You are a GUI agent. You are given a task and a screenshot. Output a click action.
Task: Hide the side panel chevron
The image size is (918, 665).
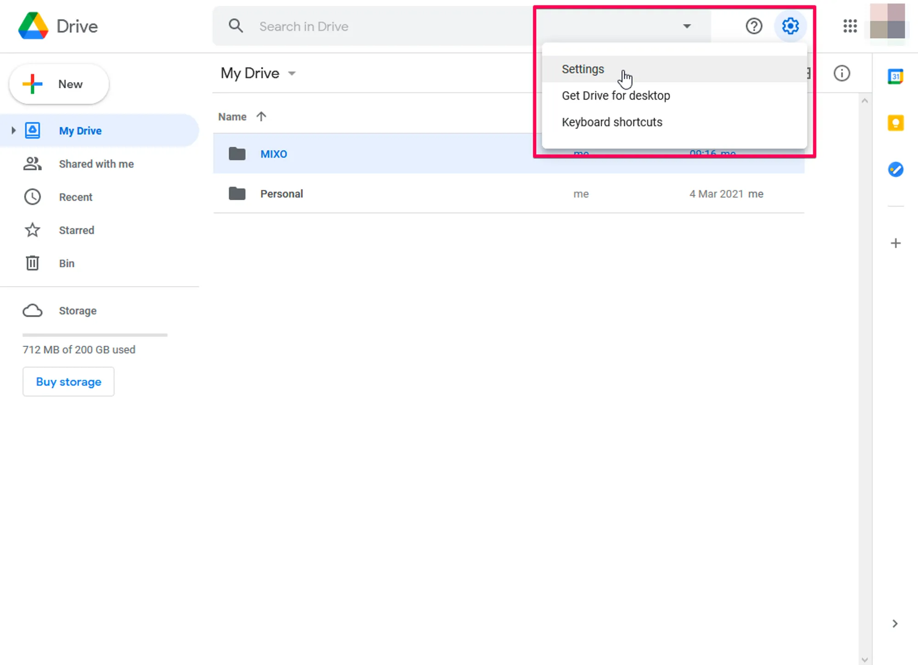point(895,623)
